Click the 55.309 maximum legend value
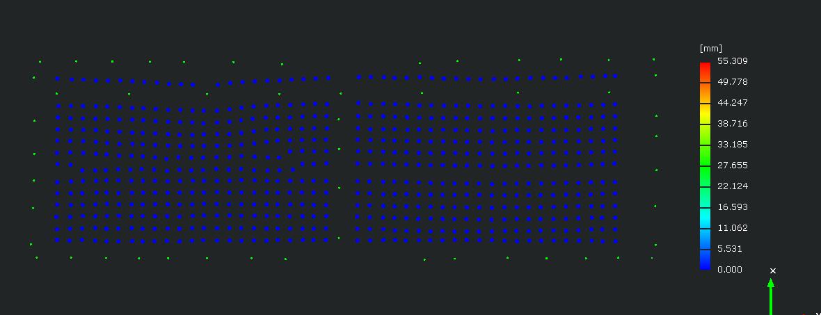The image size is (821, 315). click(732, 61)
